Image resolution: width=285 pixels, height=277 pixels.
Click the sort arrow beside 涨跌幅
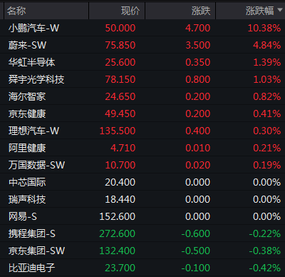[280, 10]
